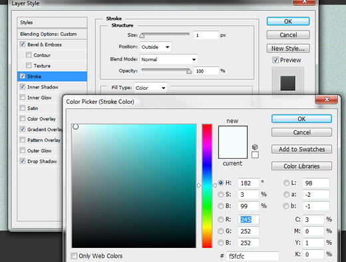Select Blending Options: Custom in the list
Viewport: 346px width, 262px height.
coord(52,34)
